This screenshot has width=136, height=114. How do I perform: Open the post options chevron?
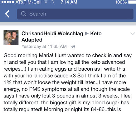click(x=133, y=34)
